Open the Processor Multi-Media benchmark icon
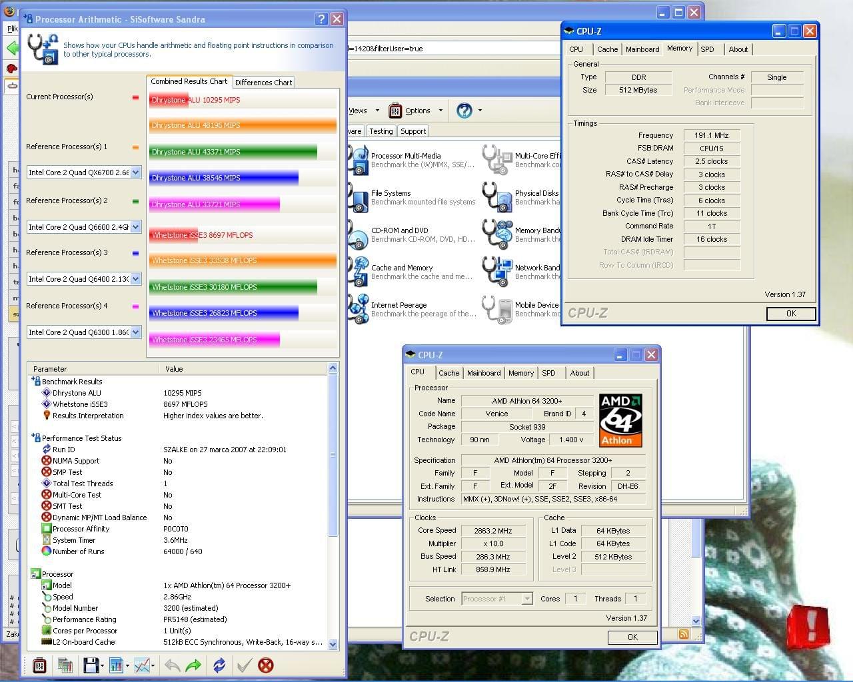This screenshot has width=853, height=682. [359, 160]
